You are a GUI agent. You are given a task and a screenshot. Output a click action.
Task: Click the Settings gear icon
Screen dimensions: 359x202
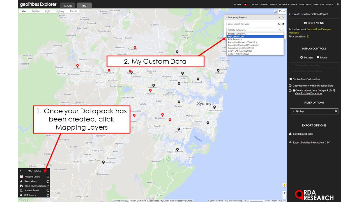point(302,58)
